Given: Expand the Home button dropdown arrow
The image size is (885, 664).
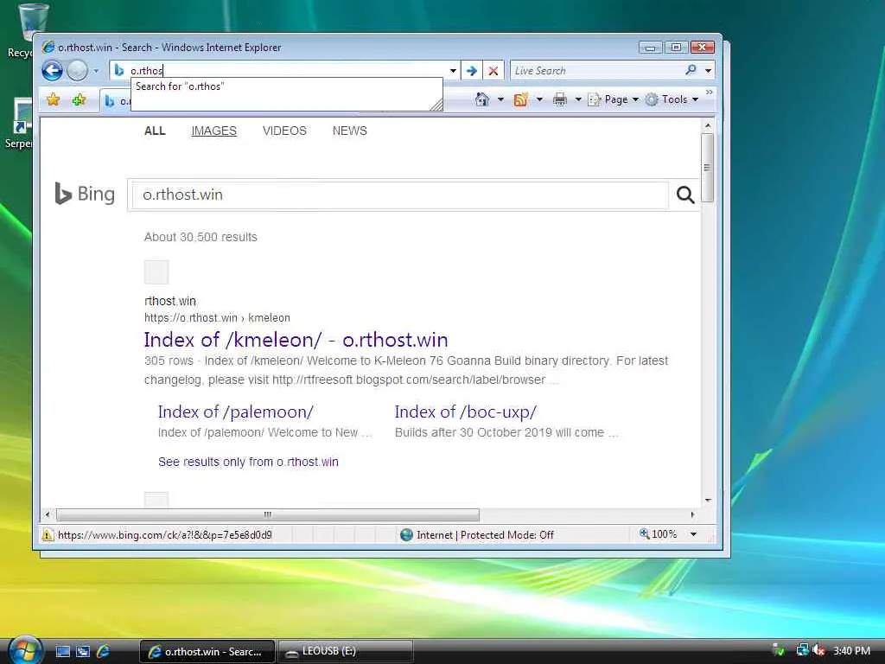Looking at the screenshot, I should (x=500, y=99).
